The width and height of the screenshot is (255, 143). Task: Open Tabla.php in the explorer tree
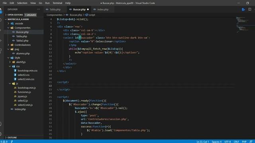[22, 36]
